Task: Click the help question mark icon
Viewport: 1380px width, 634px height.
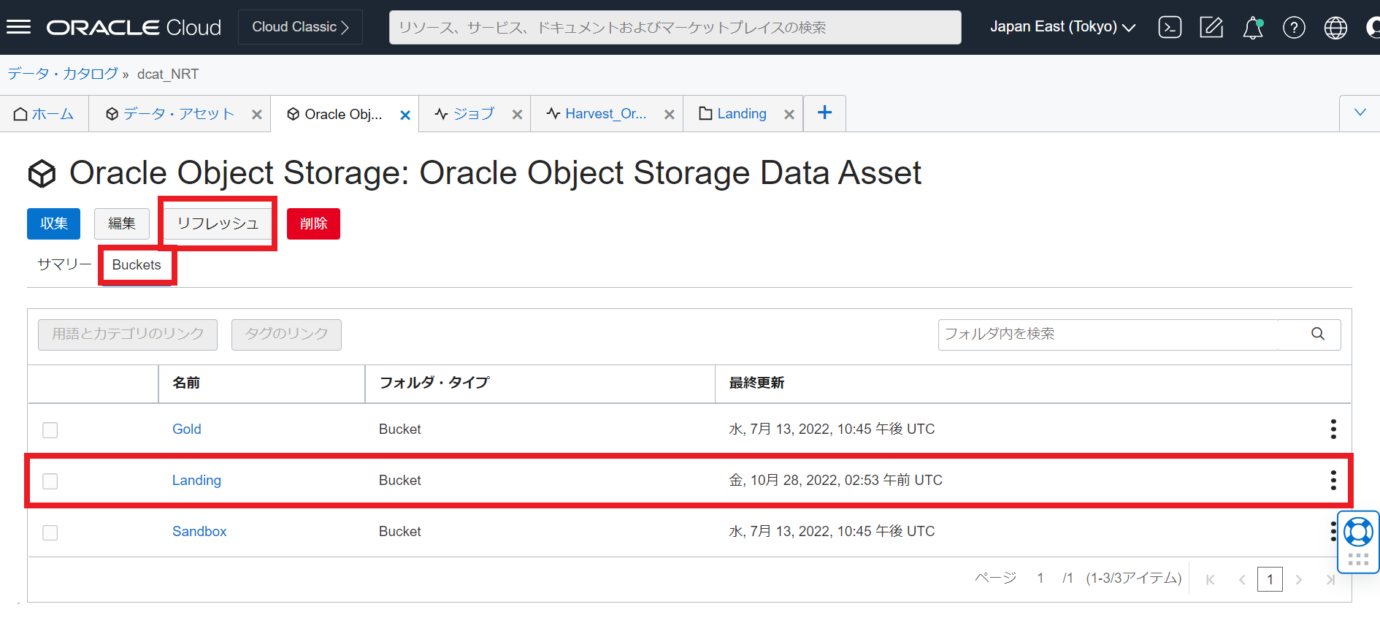Action: click(1294, 28)
